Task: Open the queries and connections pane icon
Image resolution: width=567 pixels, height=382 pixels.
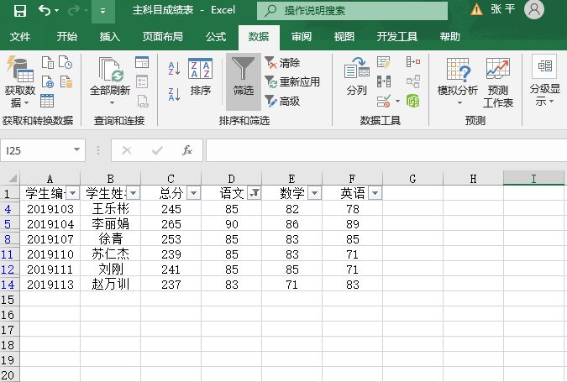Action: [142, 62]
